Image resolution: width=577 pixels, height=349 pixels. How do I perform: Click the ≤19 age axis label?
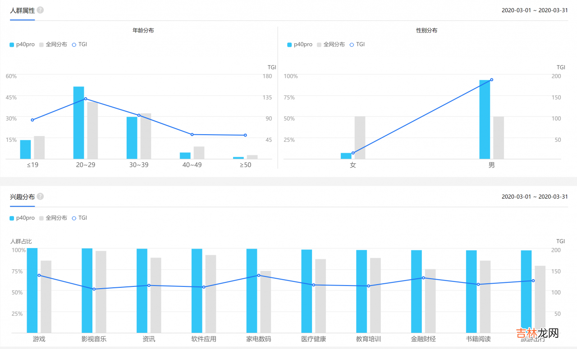tap(32, 165)
